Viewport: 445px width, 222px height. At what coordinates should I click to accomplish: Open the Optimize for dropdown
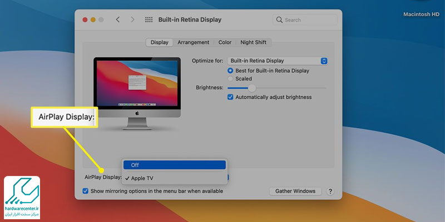(278, 61)
